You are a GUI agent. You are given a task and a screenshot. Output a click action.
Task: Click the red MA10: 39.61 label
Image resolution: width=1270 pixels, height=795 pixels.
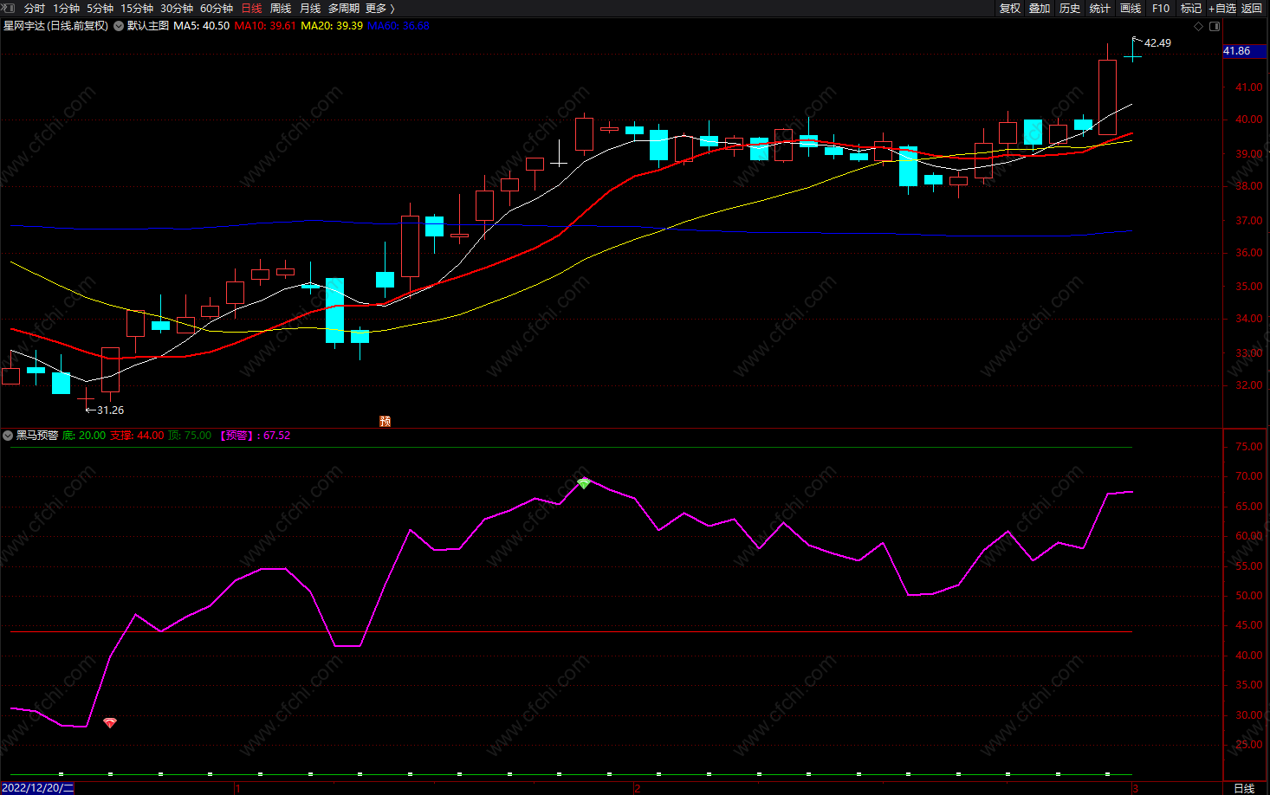[265, 26]
